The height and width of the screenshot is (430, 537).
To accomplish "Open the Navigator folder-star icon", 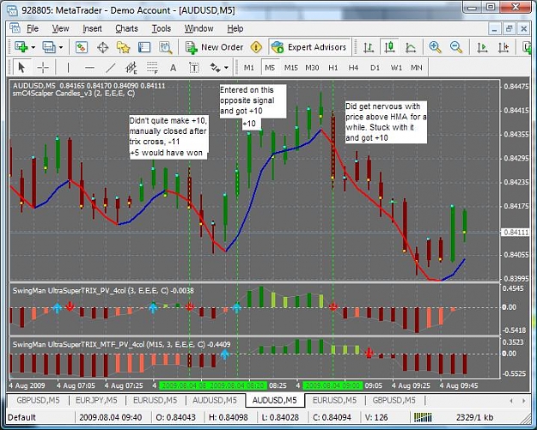I will click(x=123, y=47).
